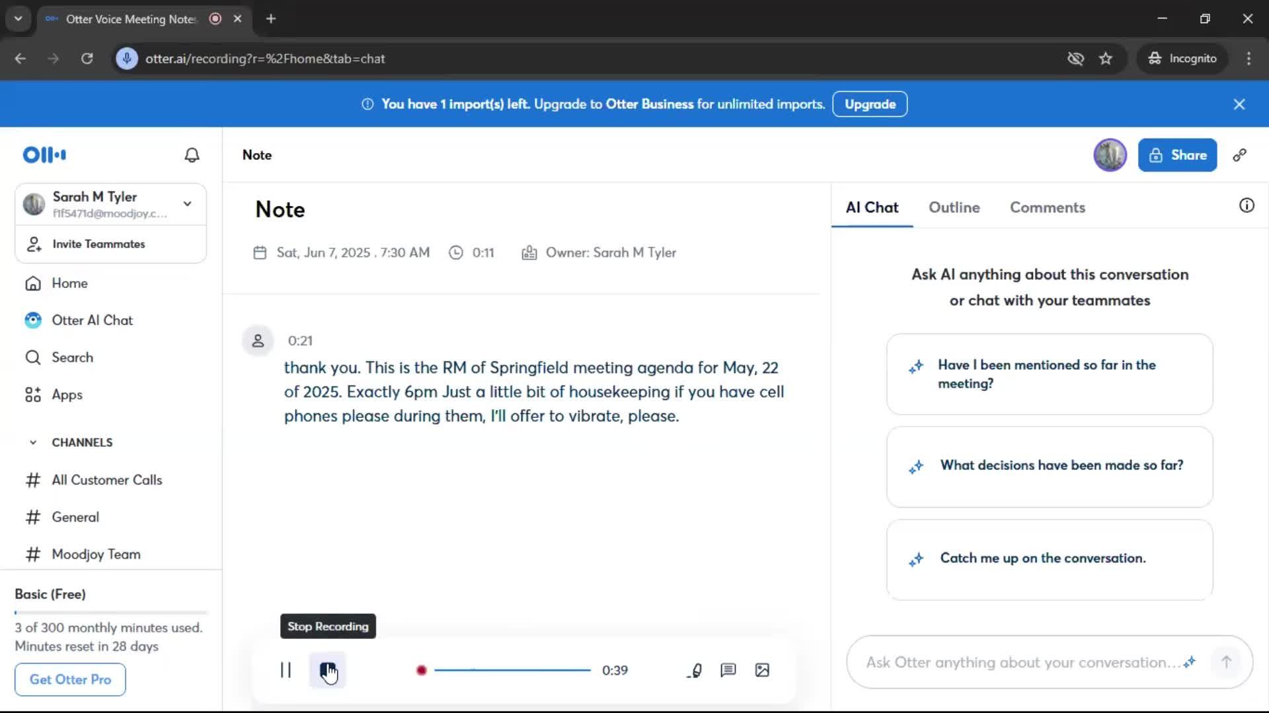Click the Note breadcrumb in header
1269x713 pixels.
tap(257, 155)
